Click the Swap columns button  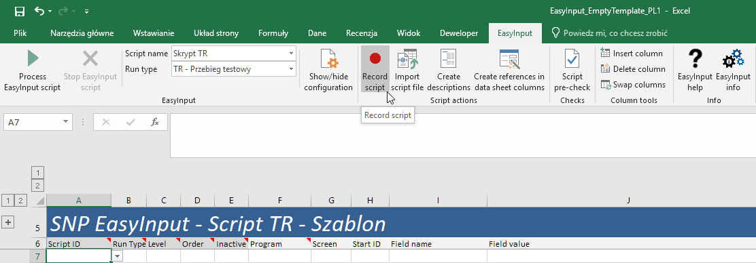pyautogui.click(x=633, y=85)
